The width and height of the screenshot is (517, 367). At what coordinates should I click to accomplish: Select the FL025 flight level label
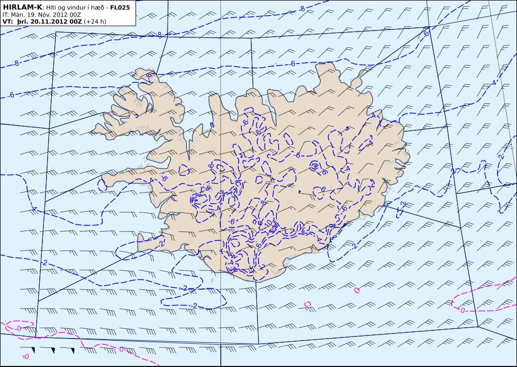(x=120, y=8)
